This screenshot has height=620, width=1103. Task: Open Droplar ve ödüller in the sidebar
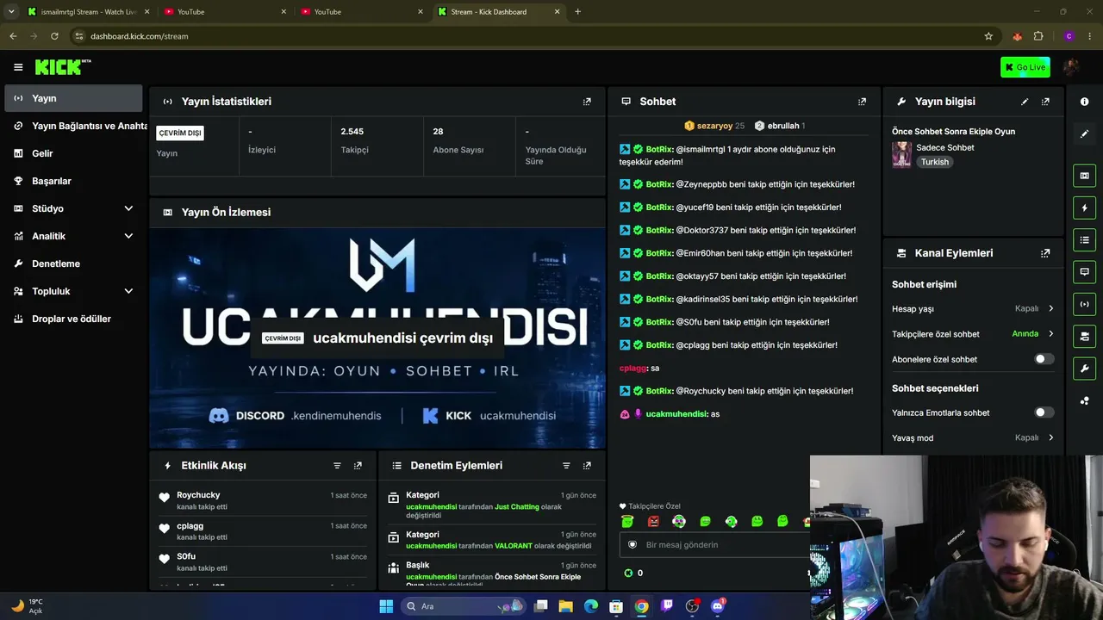(x=73, y=319)
